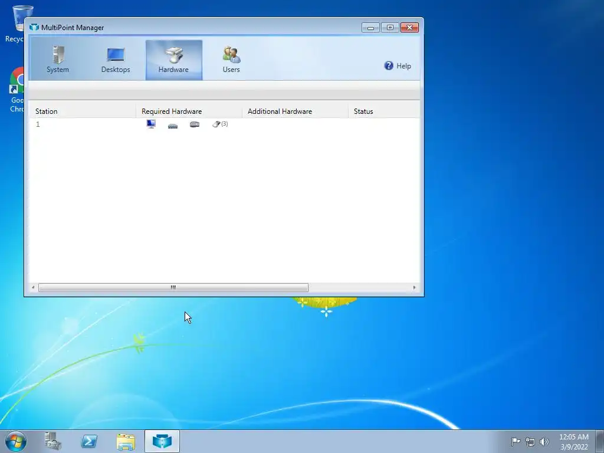Click the scrollbar right arrow

[x=415, y=287]
